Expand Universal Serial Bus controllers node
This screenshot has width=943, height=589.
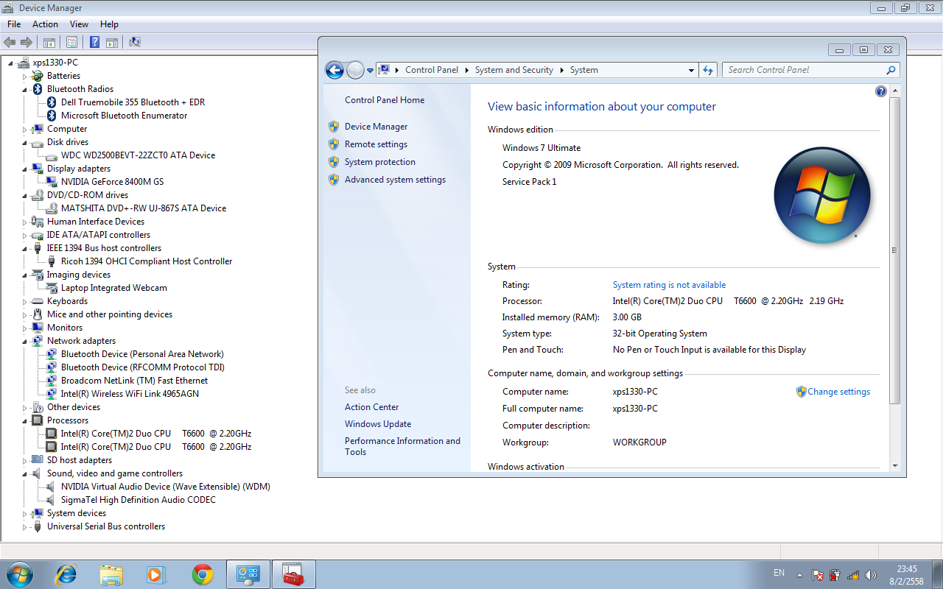pyautogui.click(x=24, y=527)
